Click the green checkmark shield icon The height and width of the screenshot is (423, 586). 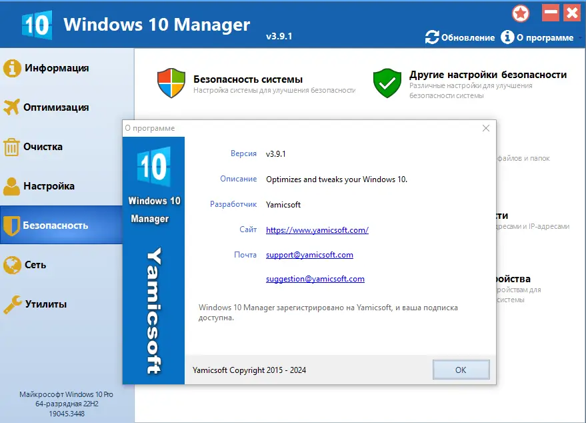coord(387,83)
